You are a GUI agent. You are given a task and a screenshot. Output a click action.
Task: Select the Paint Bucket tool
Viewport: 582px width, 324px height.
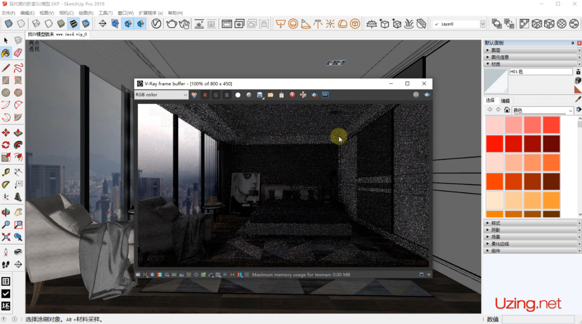pos(6,52)
